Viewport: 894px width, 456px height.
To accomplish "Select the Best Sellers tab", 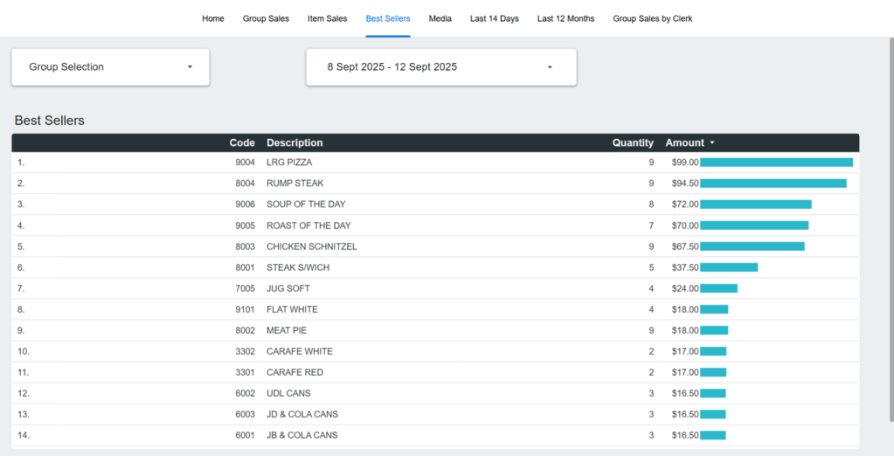I will click(388, 18).
